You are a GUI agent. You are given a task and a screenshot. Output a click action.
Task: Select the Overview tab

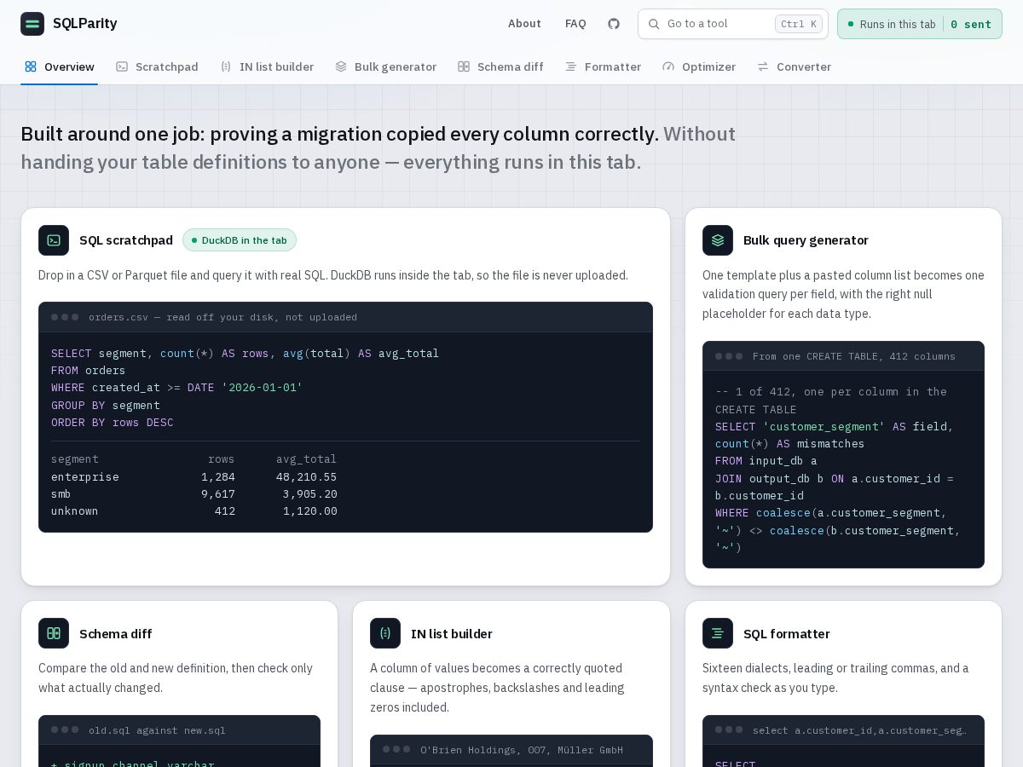click(59, 66)
